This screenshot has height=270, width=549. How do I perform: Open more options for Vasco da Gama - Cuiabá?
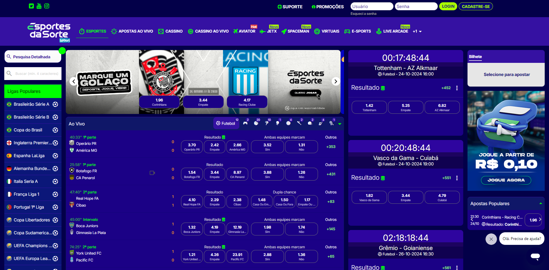[457, 178]
